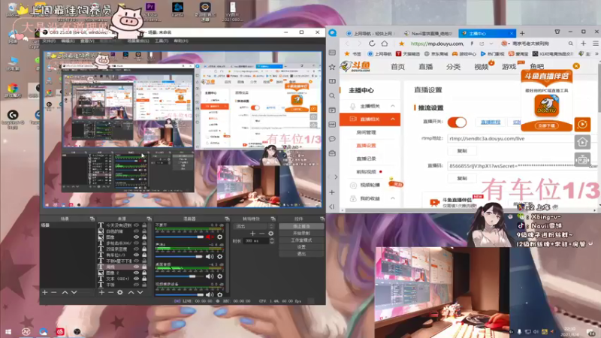
Task: Open gear settings for the muted mixer channel
Action: 219,237
